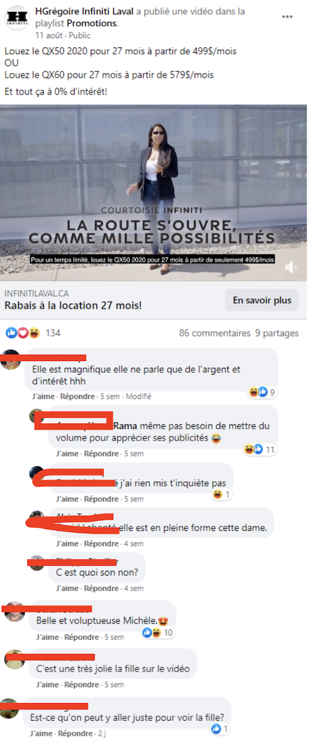View the 9 partages list

pyautogui.click(x=277, y=333)
